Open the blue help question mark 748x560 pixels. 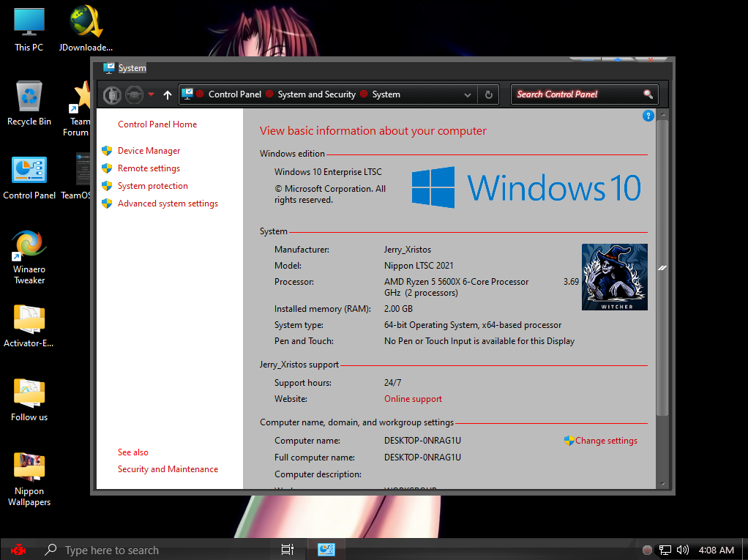coord(648,116)
